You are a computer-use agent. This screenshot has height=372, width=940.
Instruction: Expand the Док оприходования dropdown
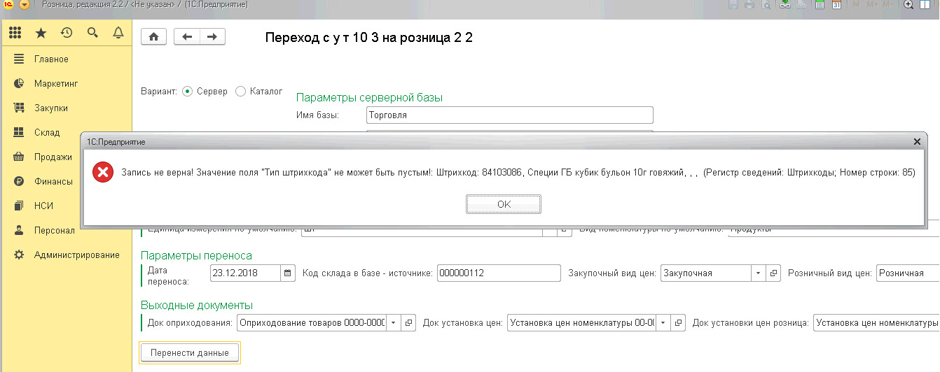tap(393, 322)
